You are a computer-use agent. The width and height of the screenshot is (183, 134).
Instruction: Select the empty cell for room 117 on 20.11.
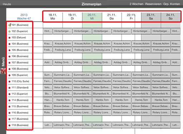92,119
